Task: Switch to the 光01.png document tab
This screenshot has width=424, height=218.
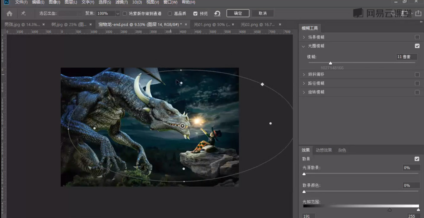Action: tap(211, 24)
